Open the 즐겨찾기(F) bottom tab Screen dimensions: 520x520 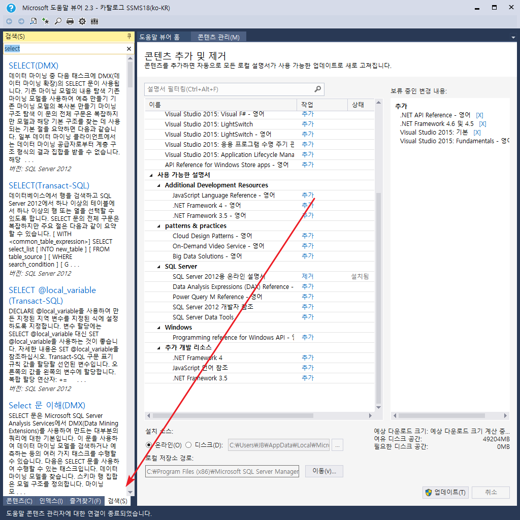pos(85,501)
